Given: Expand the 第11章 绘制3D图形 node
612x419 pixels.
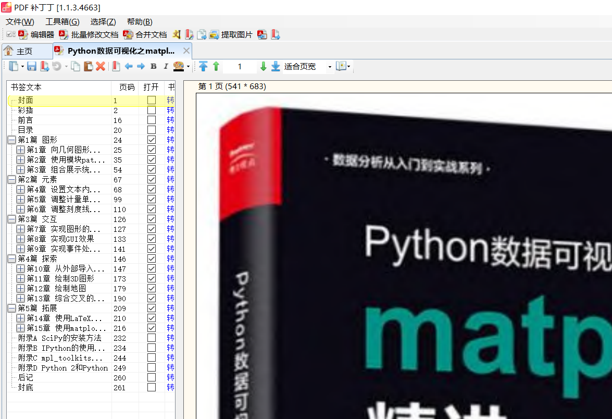Looking at the screenshot, I should click(x=21, y=278).
